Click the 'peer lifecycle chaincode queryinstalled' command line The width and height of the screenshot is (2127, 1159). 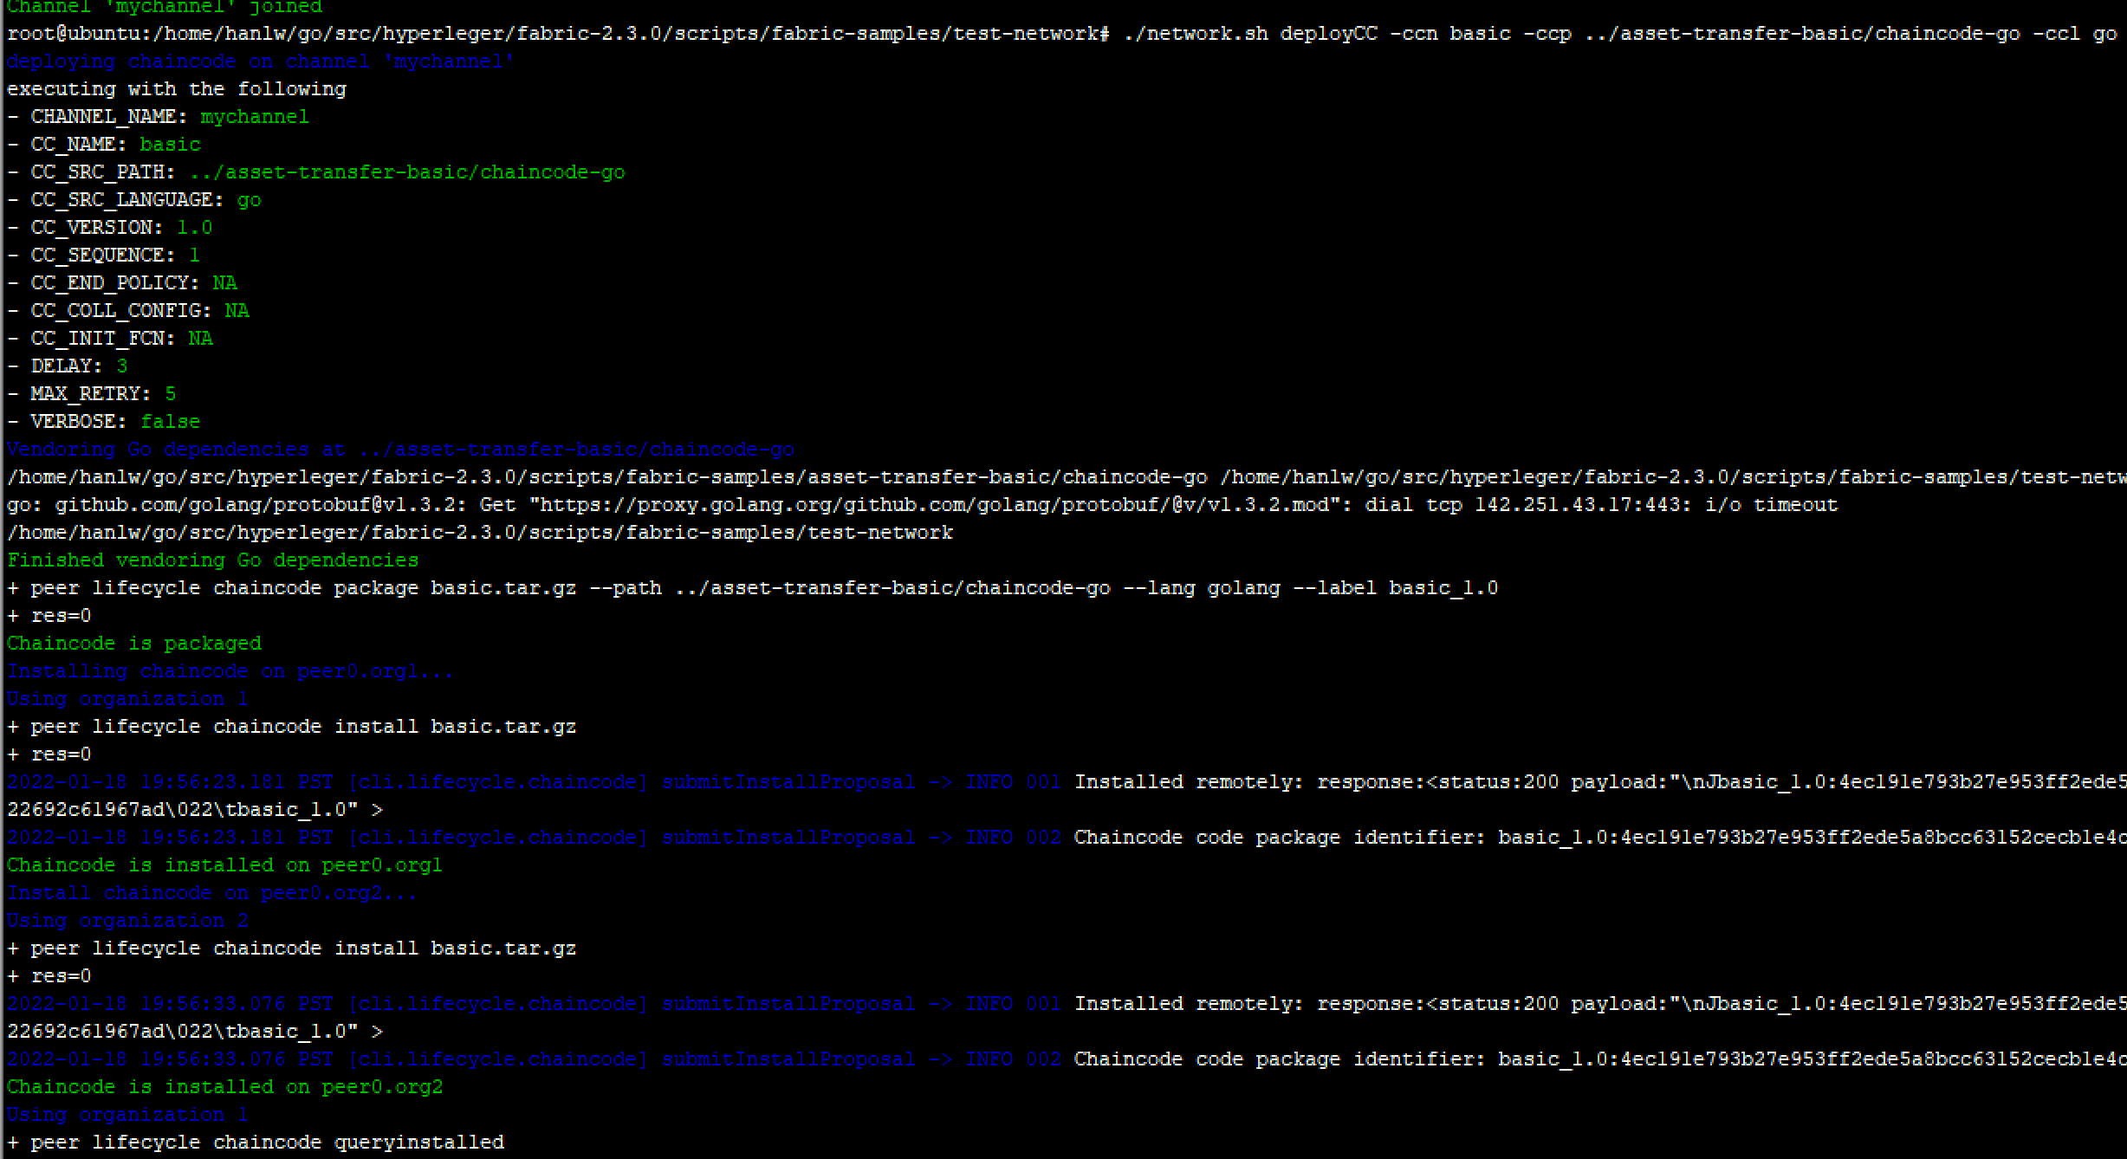256,1142
